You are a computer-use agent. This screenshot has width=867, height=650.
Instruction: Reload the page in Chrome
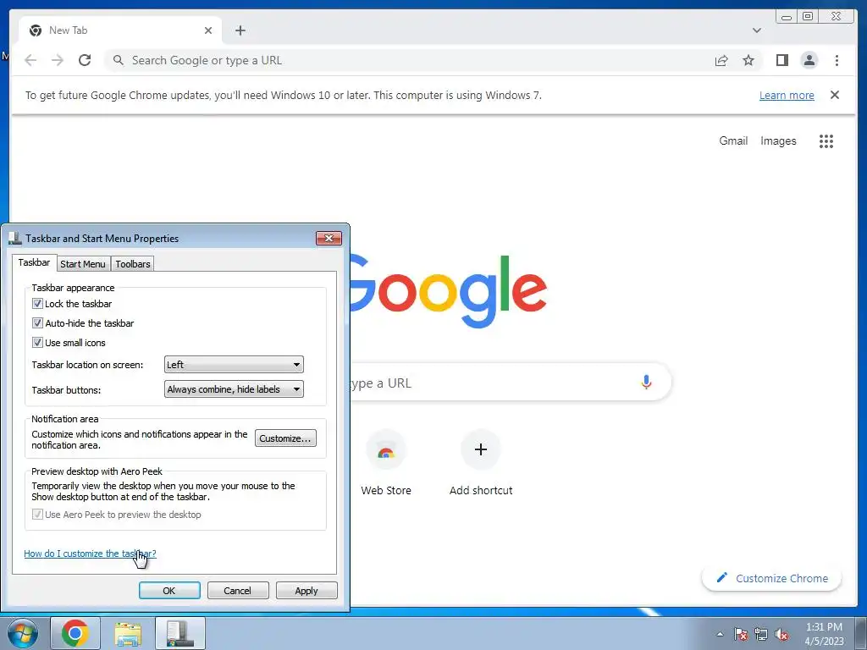[x=85, y=60]
